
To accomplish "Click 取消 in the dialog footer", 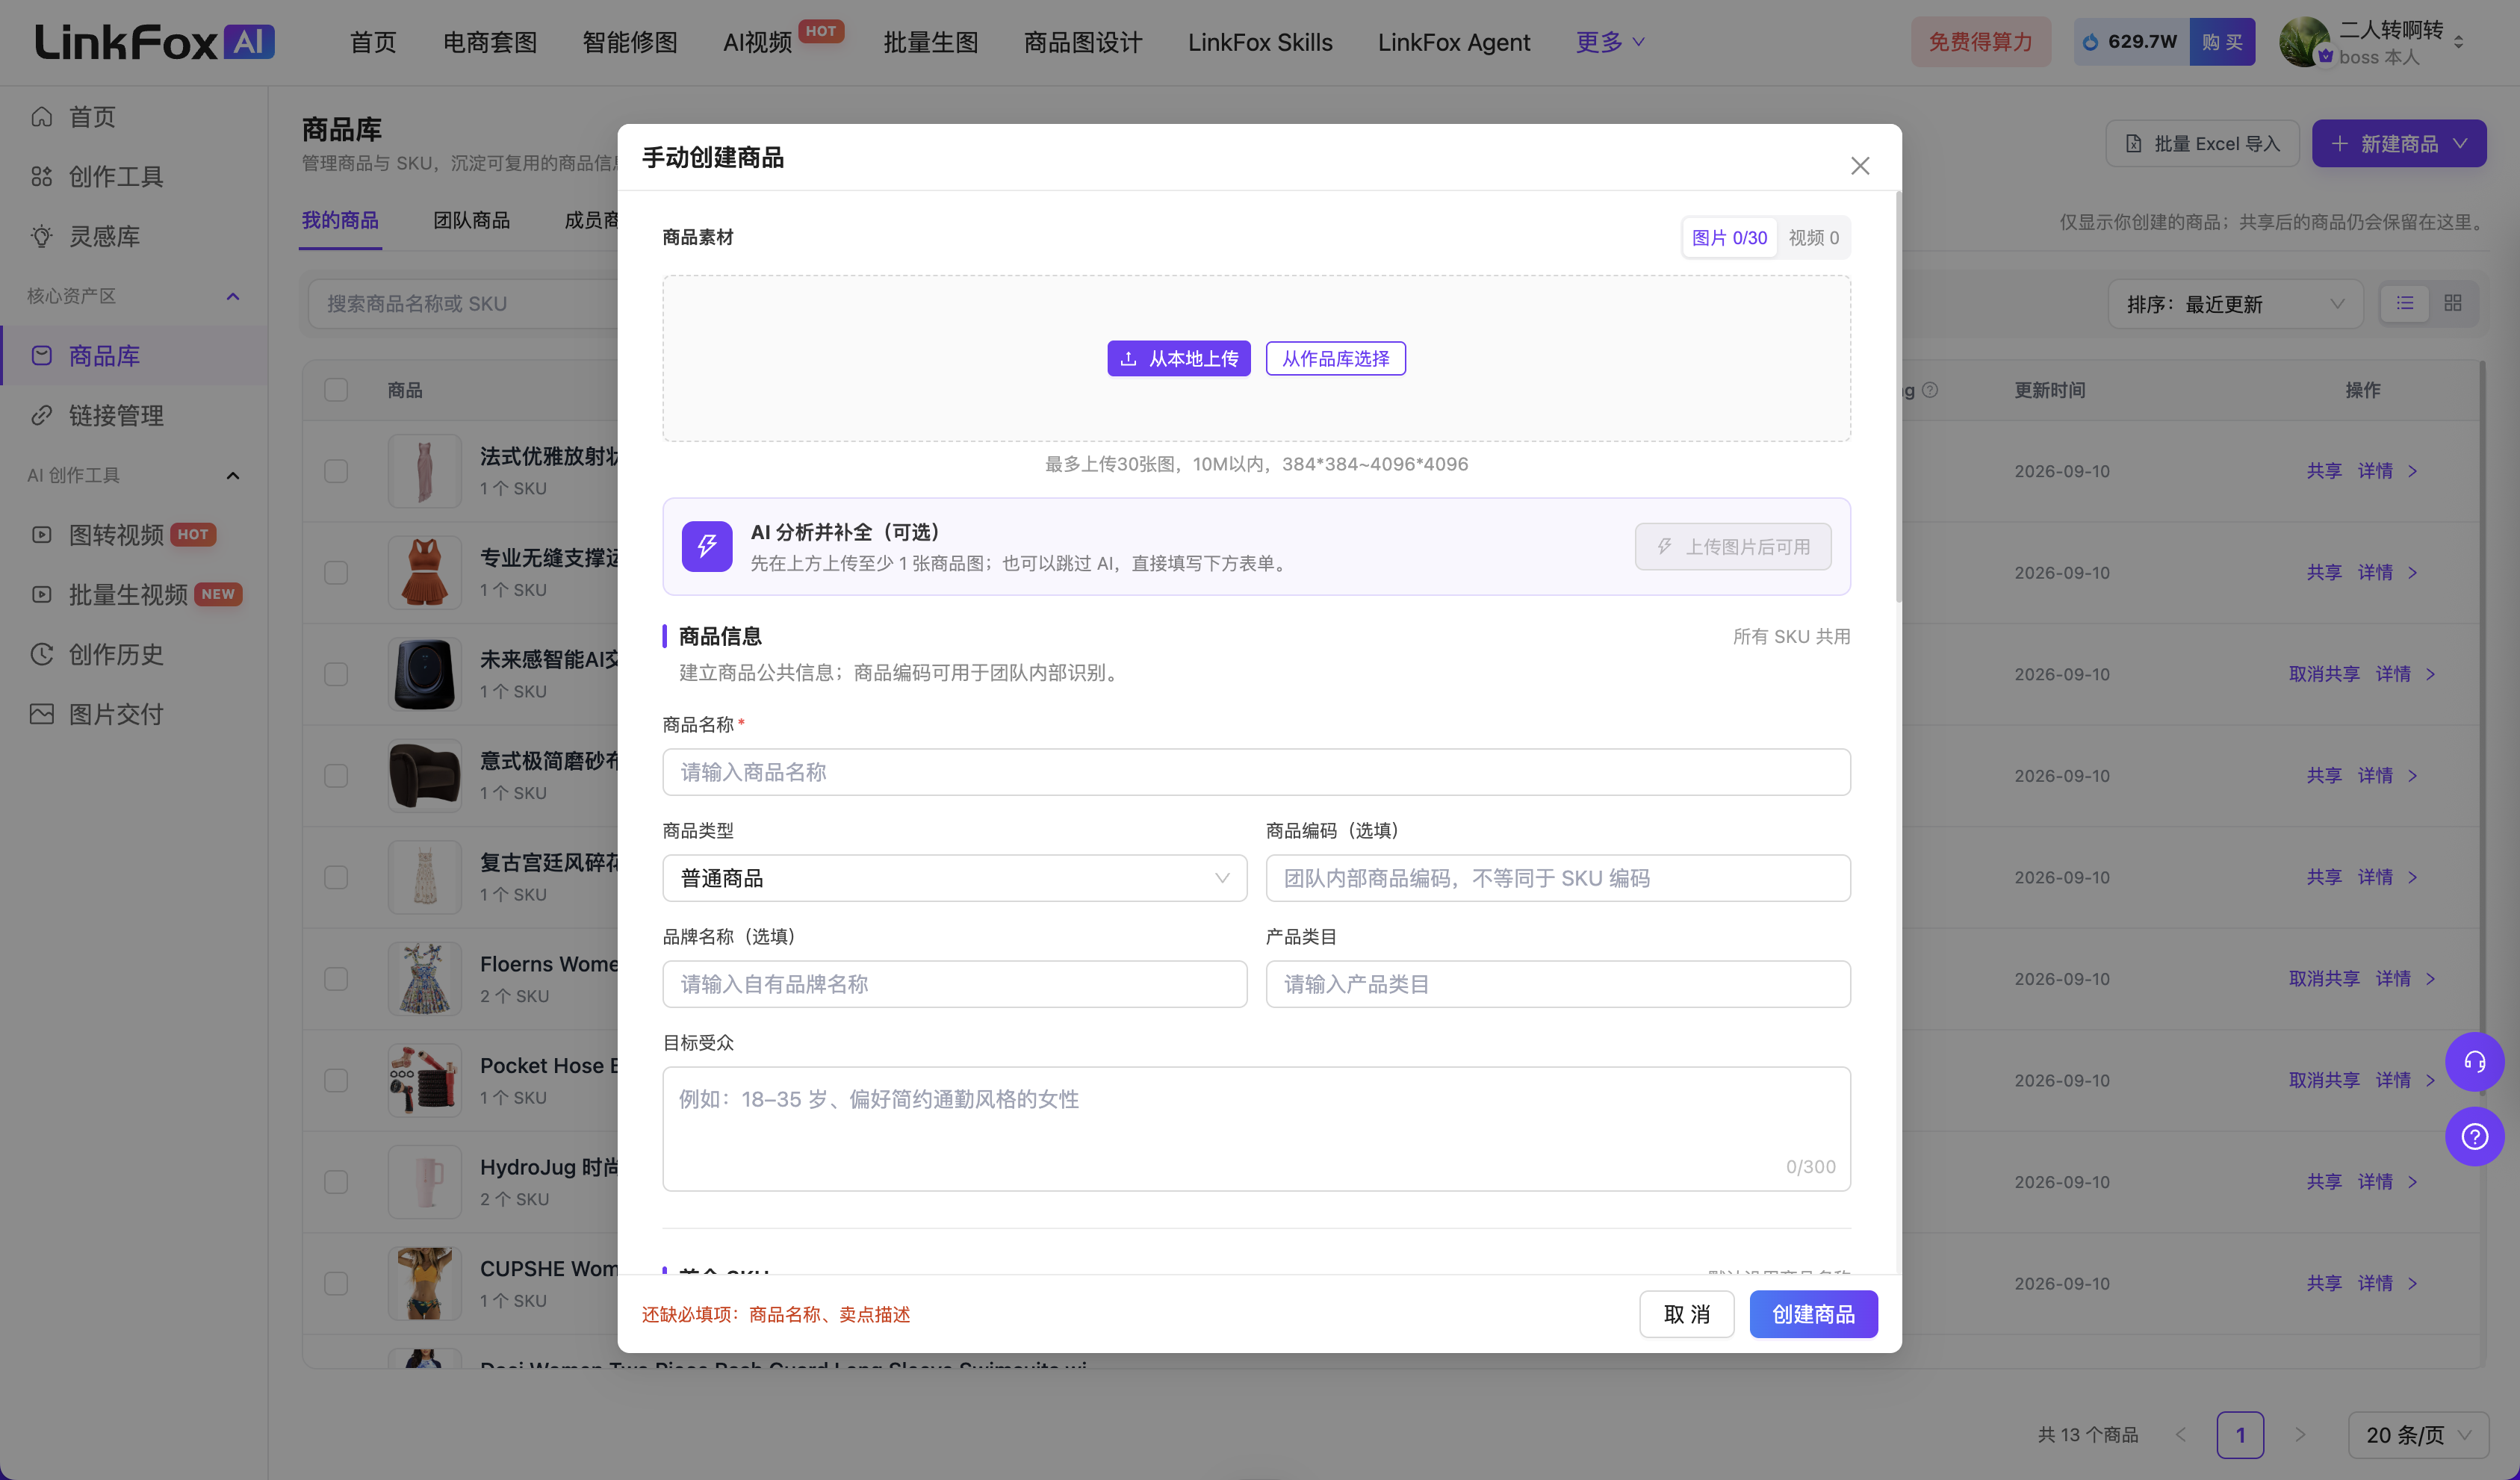I will [1686, 1314].
